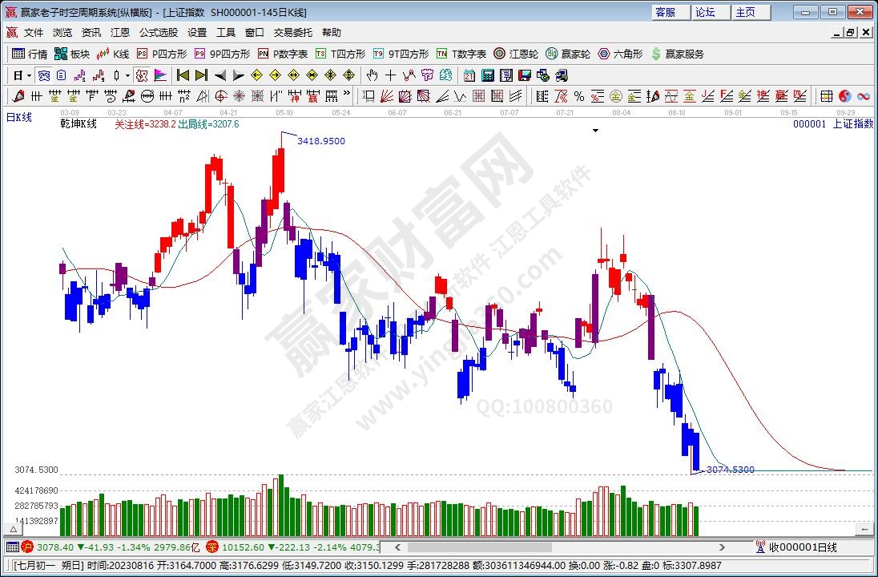
Task: Toggle the grid table icon in the toolbar
Action: (x=826, y=96)
